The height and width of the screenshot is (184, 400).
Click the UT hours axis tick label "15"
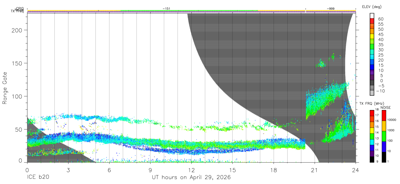point(233,170)
